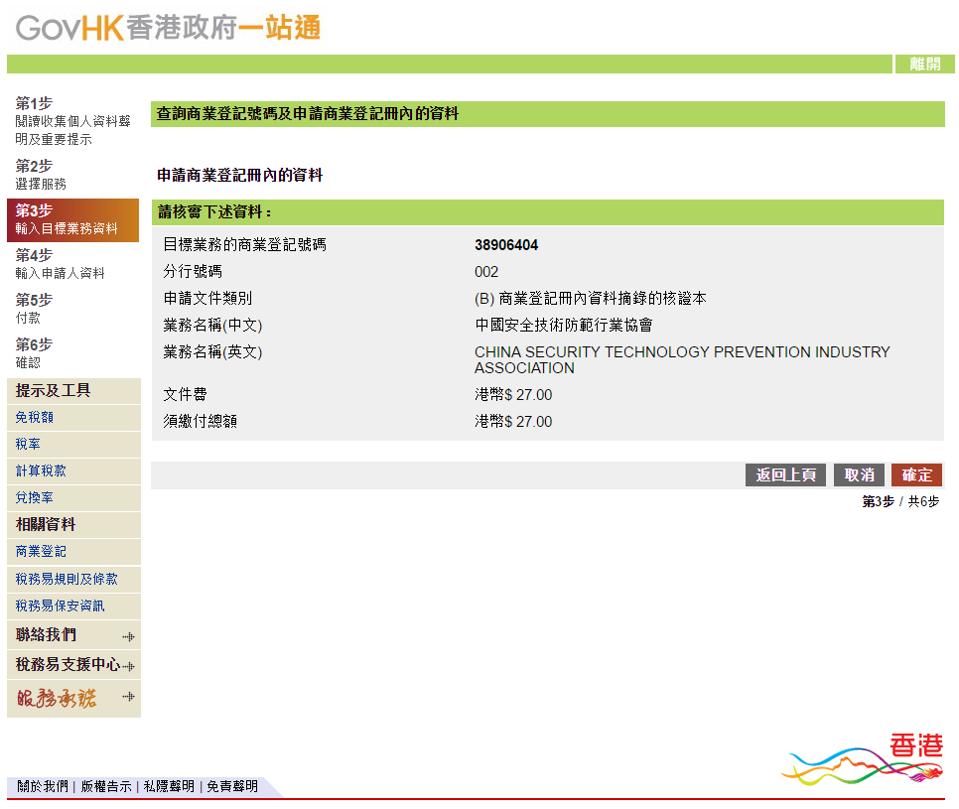Open 私隱聲明 footer link
The width and height of the screenshot is (959, 809).
click(169, 786)
